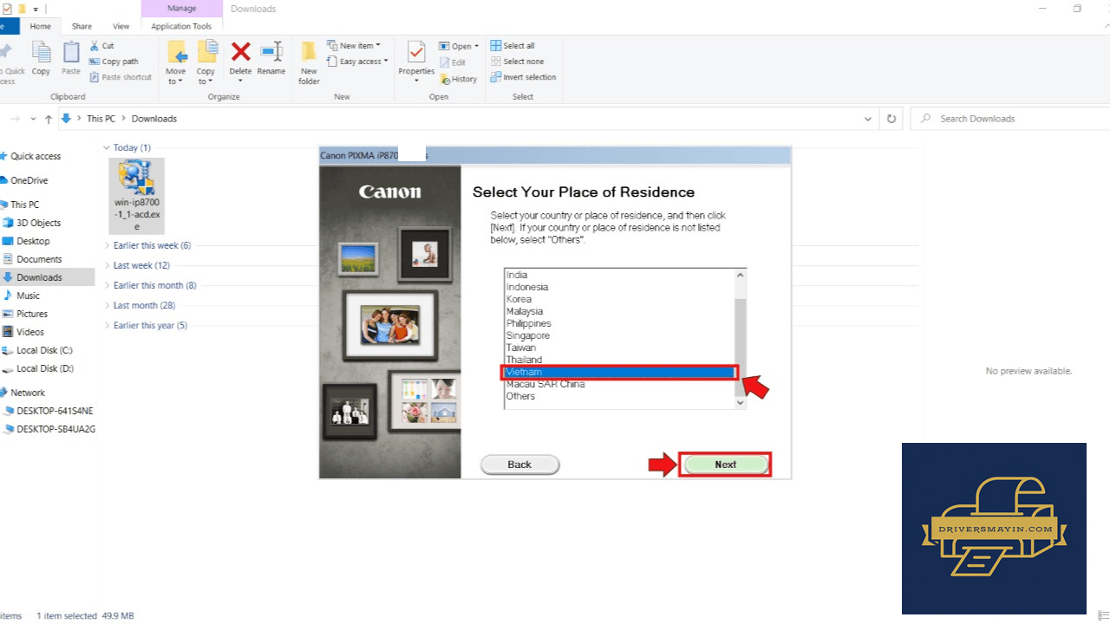Screen dimensions: 1110x624
Task: Click the Paste icon in Clipboard group
Action: [x=71, y=58]
